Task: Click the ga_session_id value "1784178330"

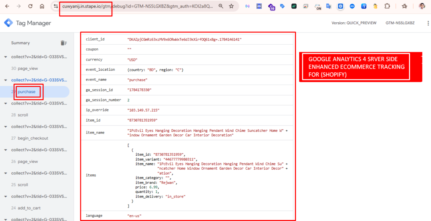Action: point(140,90)
